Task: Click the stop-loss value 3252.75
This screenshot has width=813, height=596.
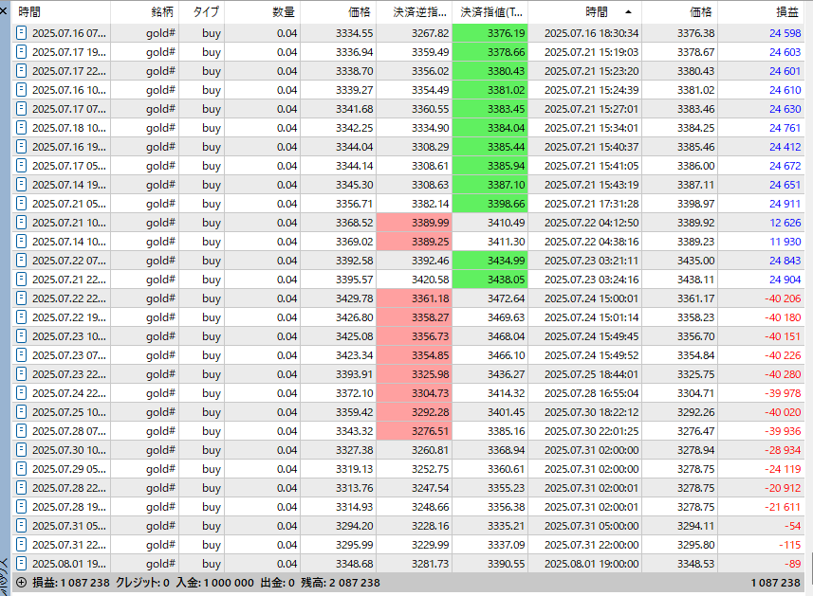Action: [431, 469]
